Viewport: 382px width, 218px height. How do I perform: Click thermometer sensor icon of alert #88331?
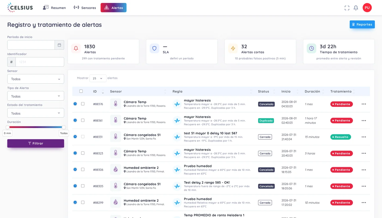coord(115,137)
